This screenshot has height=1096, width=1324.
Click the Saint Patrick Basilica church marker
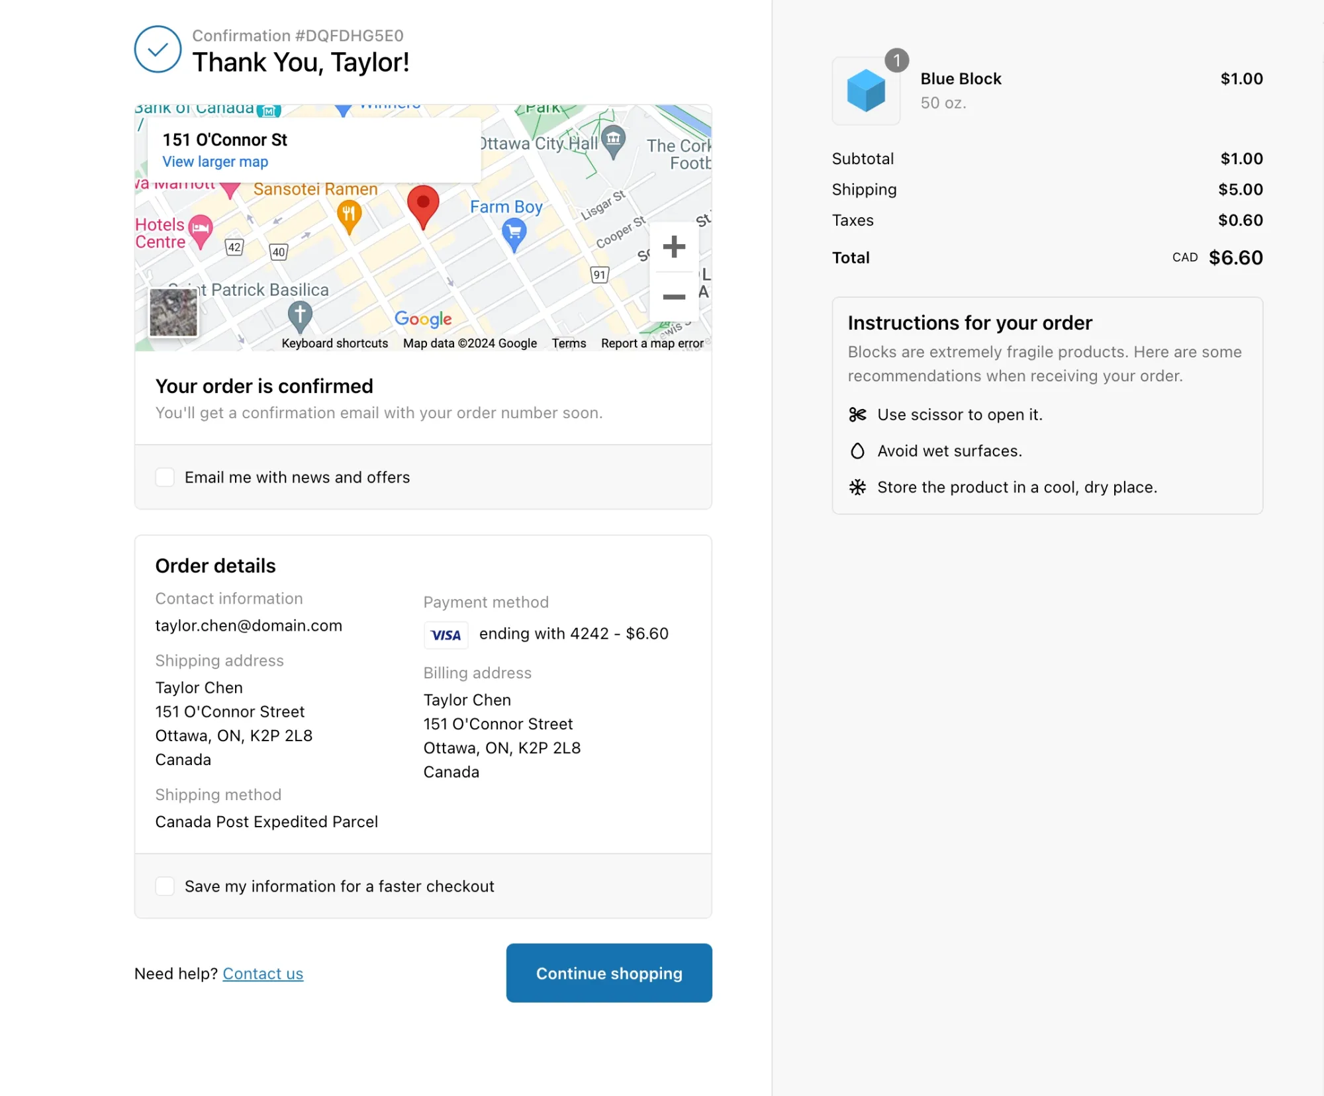tap(300, 315)
